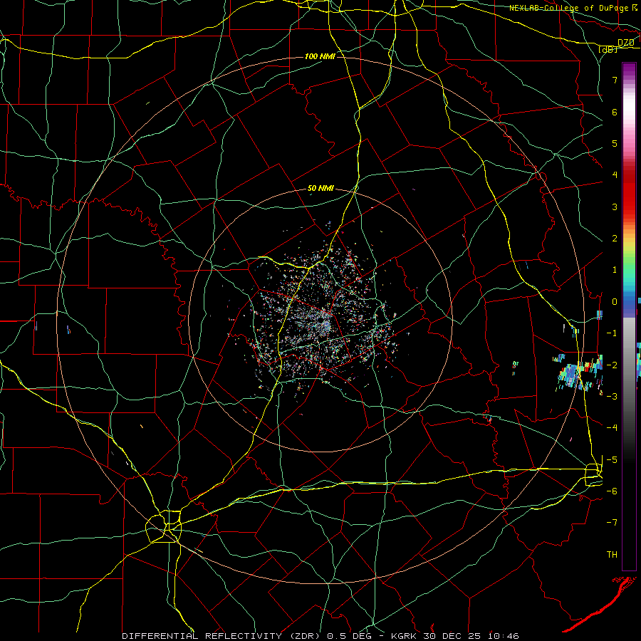Click the radar site center of clutter
This screenshot has height=641, width=641.
coord(325,324)
